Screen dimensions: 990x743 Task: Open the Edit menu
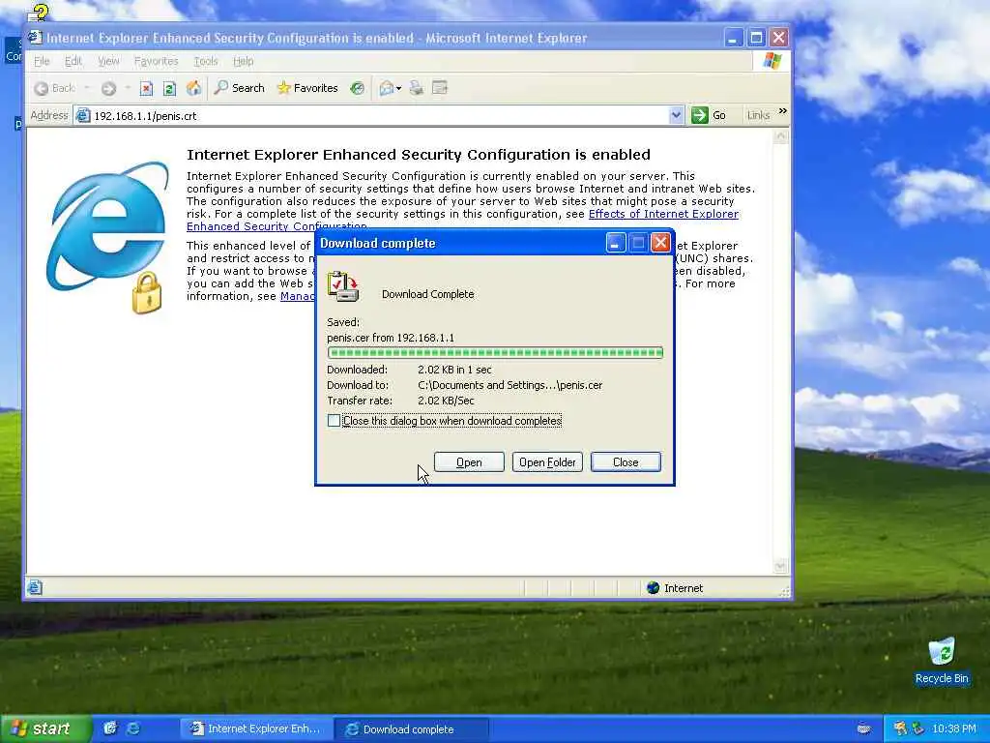pos(73,61)
